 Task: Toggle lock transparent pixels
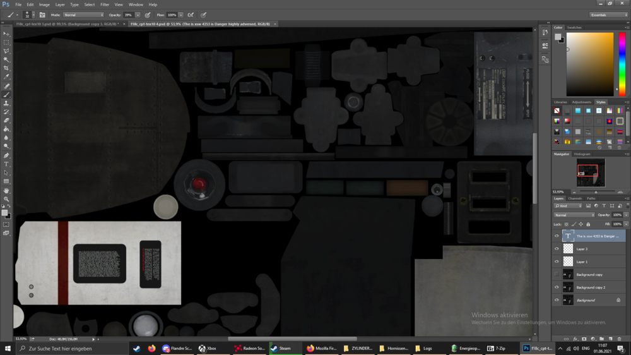pyautogui.click(x=567, y=224)
